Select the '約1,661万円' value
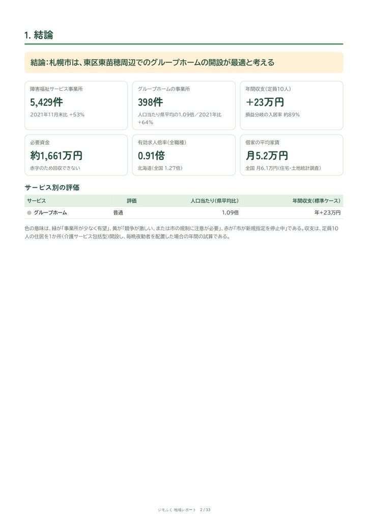The height and width of the screenshot is (522, 368). pyautogui.click(x=56, y=155)
